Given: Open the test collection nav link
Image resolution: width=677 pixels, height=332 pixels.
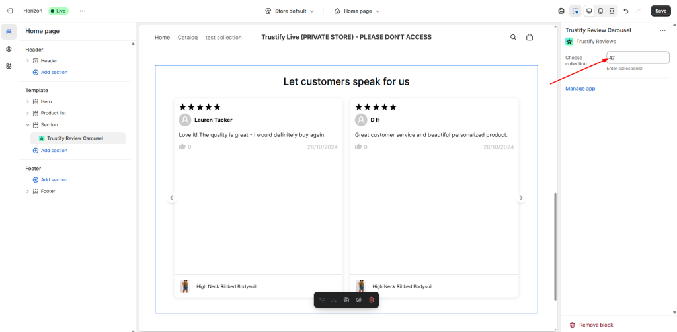Looking at the screenshot, I should click(x=223, y=38).
